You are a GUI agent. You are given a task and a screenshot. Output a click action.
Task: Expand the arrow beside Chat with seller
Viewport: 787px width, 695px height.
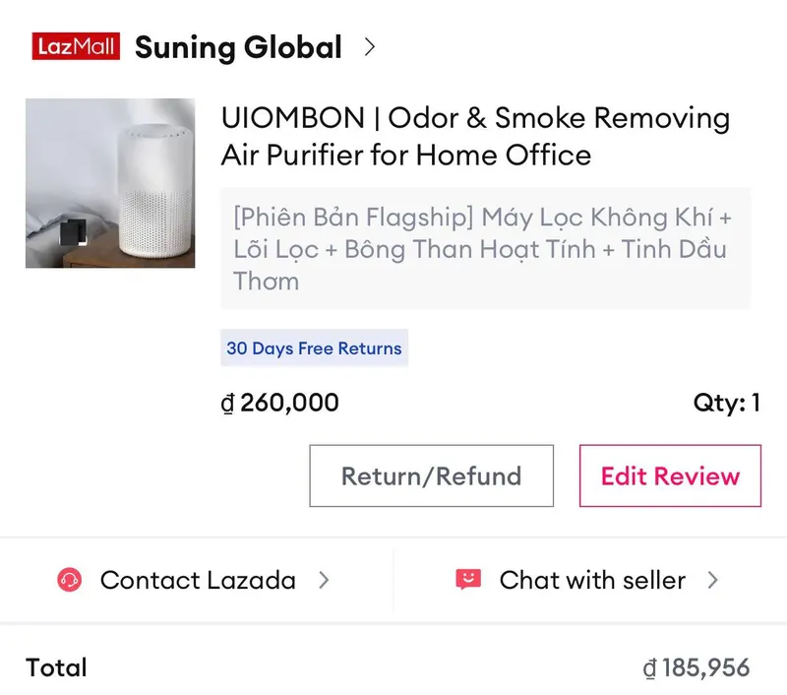pyautogui.click(x=712, y=580)
